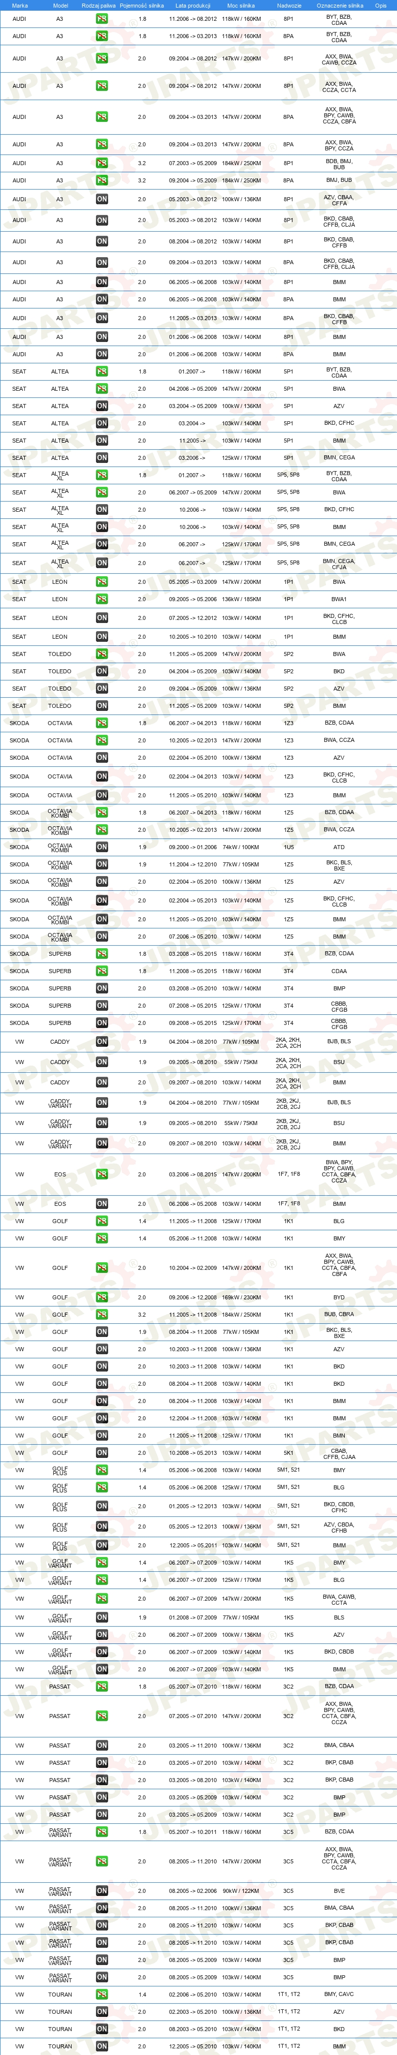Click ON diesel icon in Audi A3 100kW AZV row
This screenshot has width=397, height=2055.
[x=102, y=199]
